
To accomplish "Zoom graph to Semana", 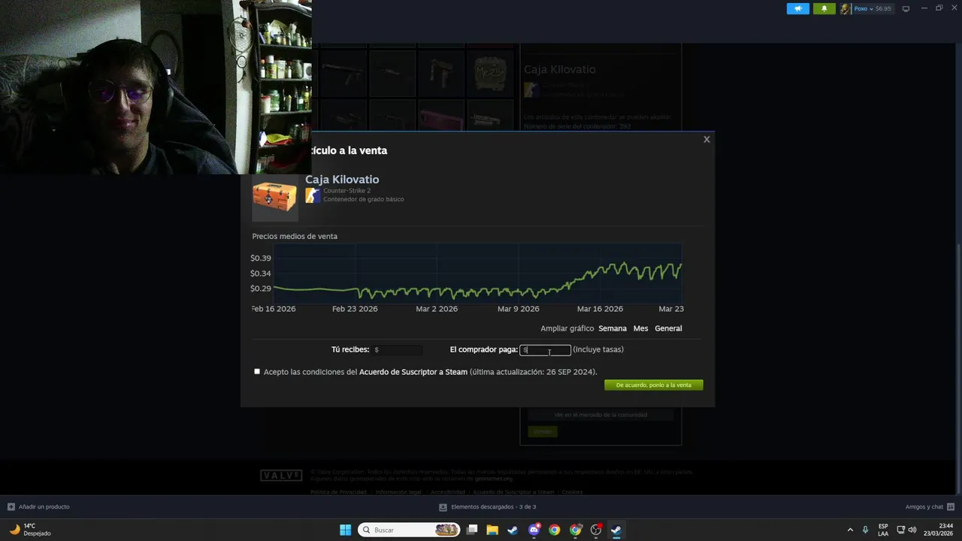I will click(x=613, y=328).
